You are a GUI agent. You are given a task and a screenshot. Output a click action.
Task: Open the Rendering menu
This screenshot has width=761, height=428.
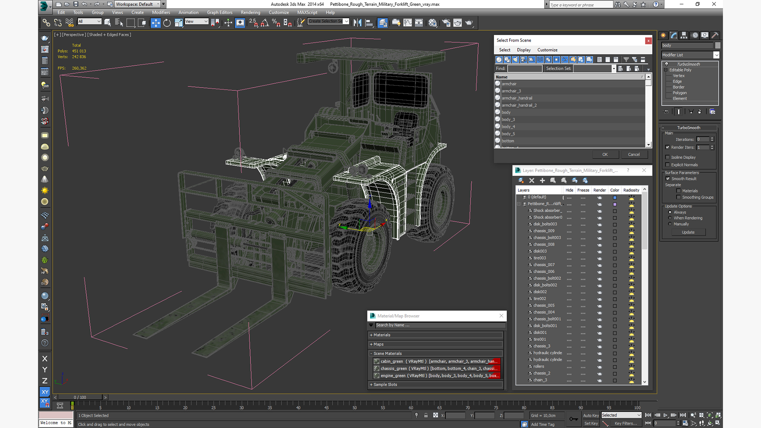pos(250,13)
